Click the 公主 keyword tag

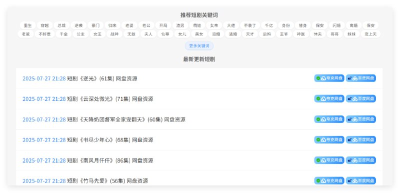coord(80,34)
